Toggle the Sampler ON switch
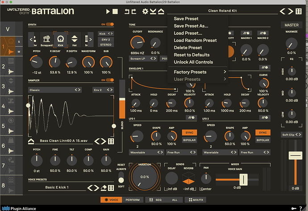308x211 pixels. point(110,80)
